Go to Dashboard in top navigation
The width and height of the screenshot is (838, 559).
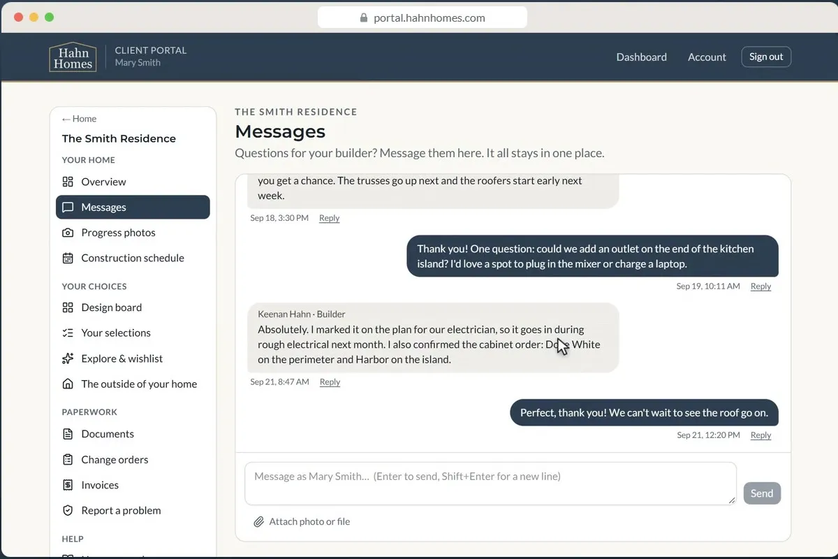[641, 57]
